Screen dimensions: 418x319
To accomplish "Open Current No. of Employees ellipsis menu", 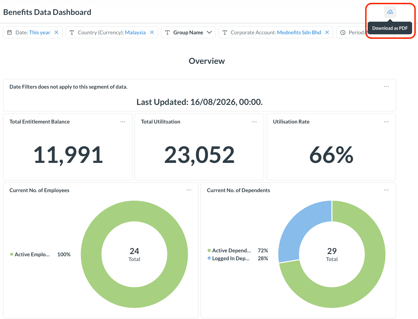I will click(x=189, y=190).
